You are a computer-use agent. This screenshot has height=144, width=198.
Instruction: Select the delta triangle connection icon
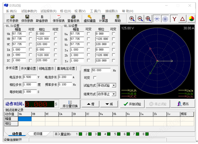tap(182, 19)
